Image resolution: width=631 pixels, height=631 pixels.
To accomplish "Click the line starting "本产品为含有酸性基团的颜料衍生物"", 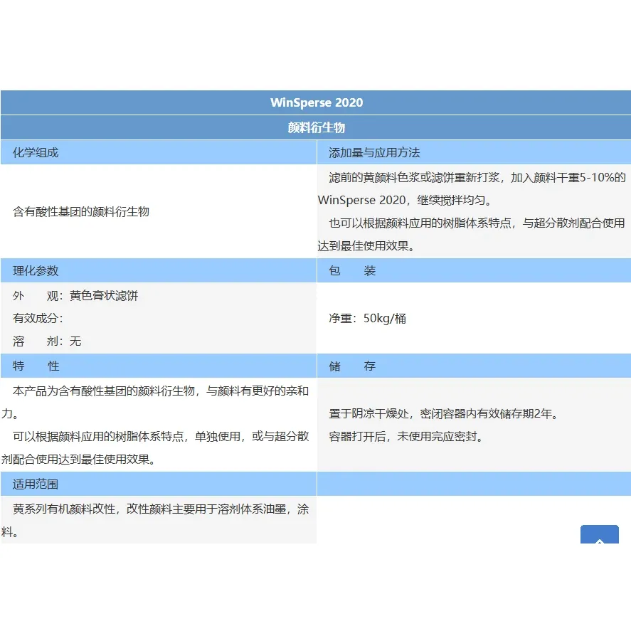I will point(161,391).
